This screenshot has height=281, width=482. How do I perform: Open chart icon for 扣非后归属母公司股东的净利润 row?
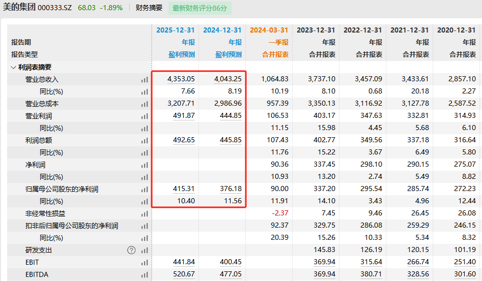[145, 226]
